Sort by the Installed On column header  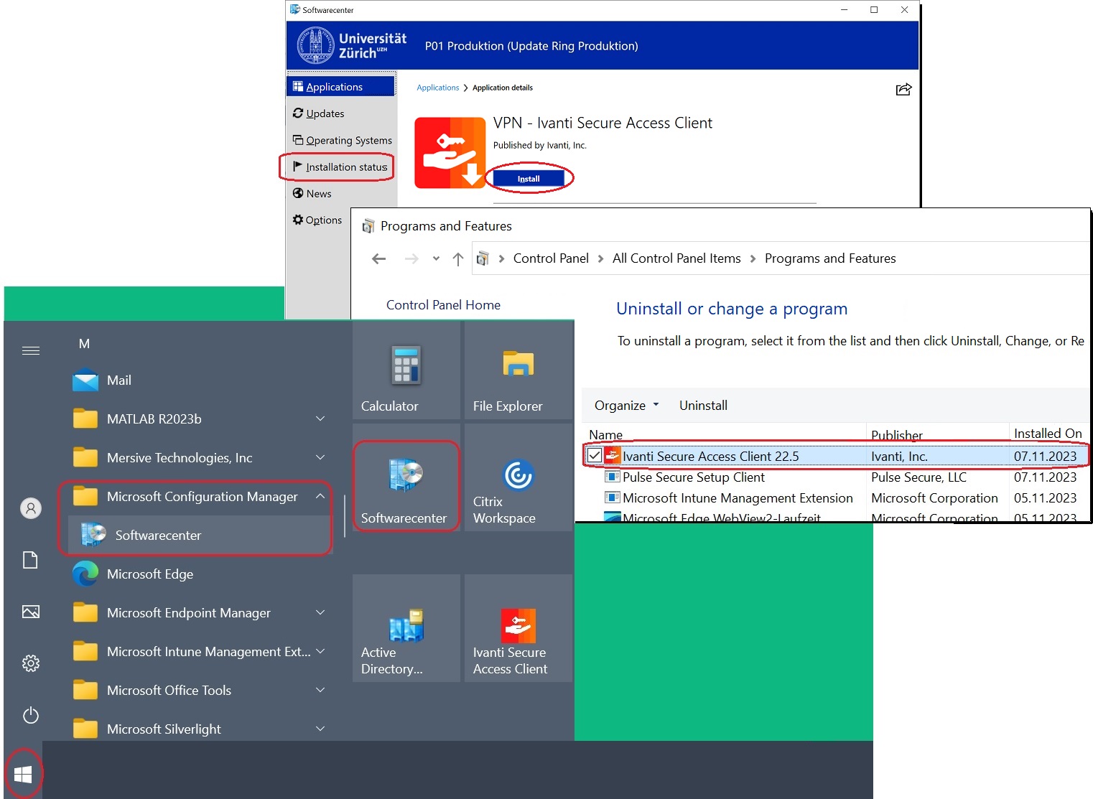tap(1048, 434)
